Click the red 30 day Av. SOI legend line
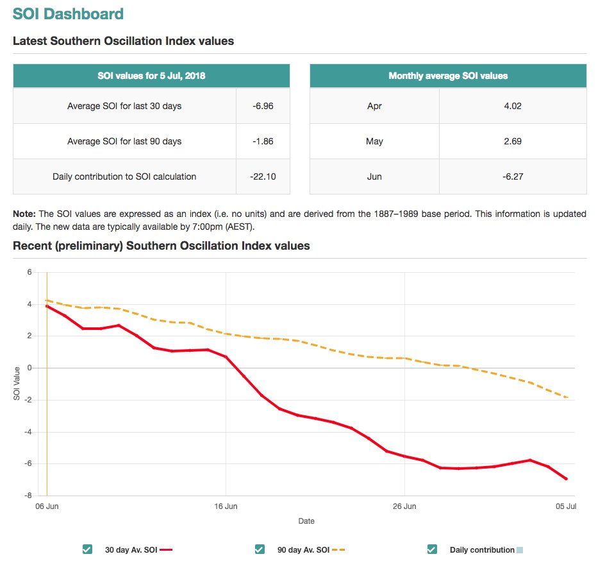 (166, 549)
